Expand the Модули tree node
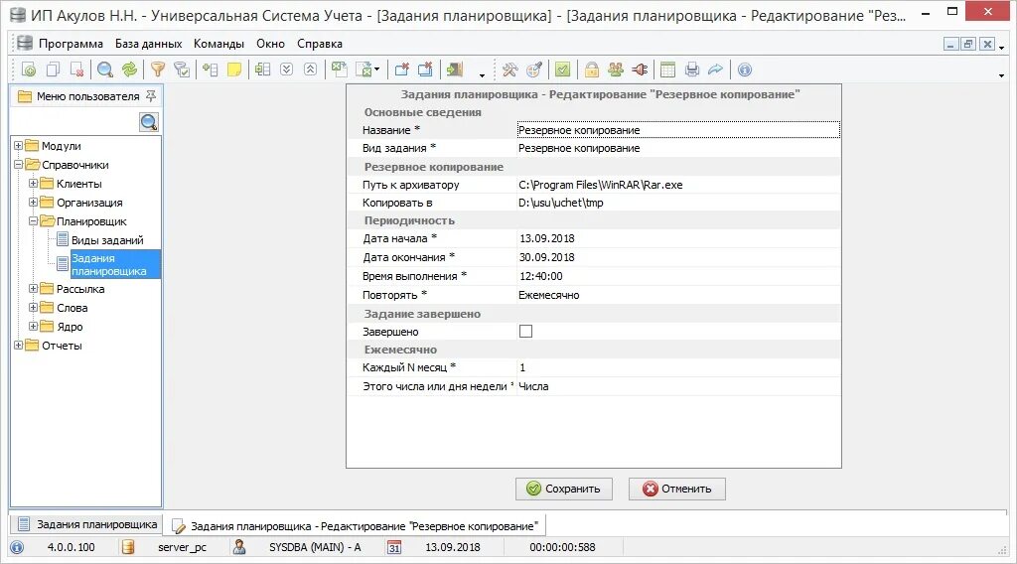 tap(18, 146)
